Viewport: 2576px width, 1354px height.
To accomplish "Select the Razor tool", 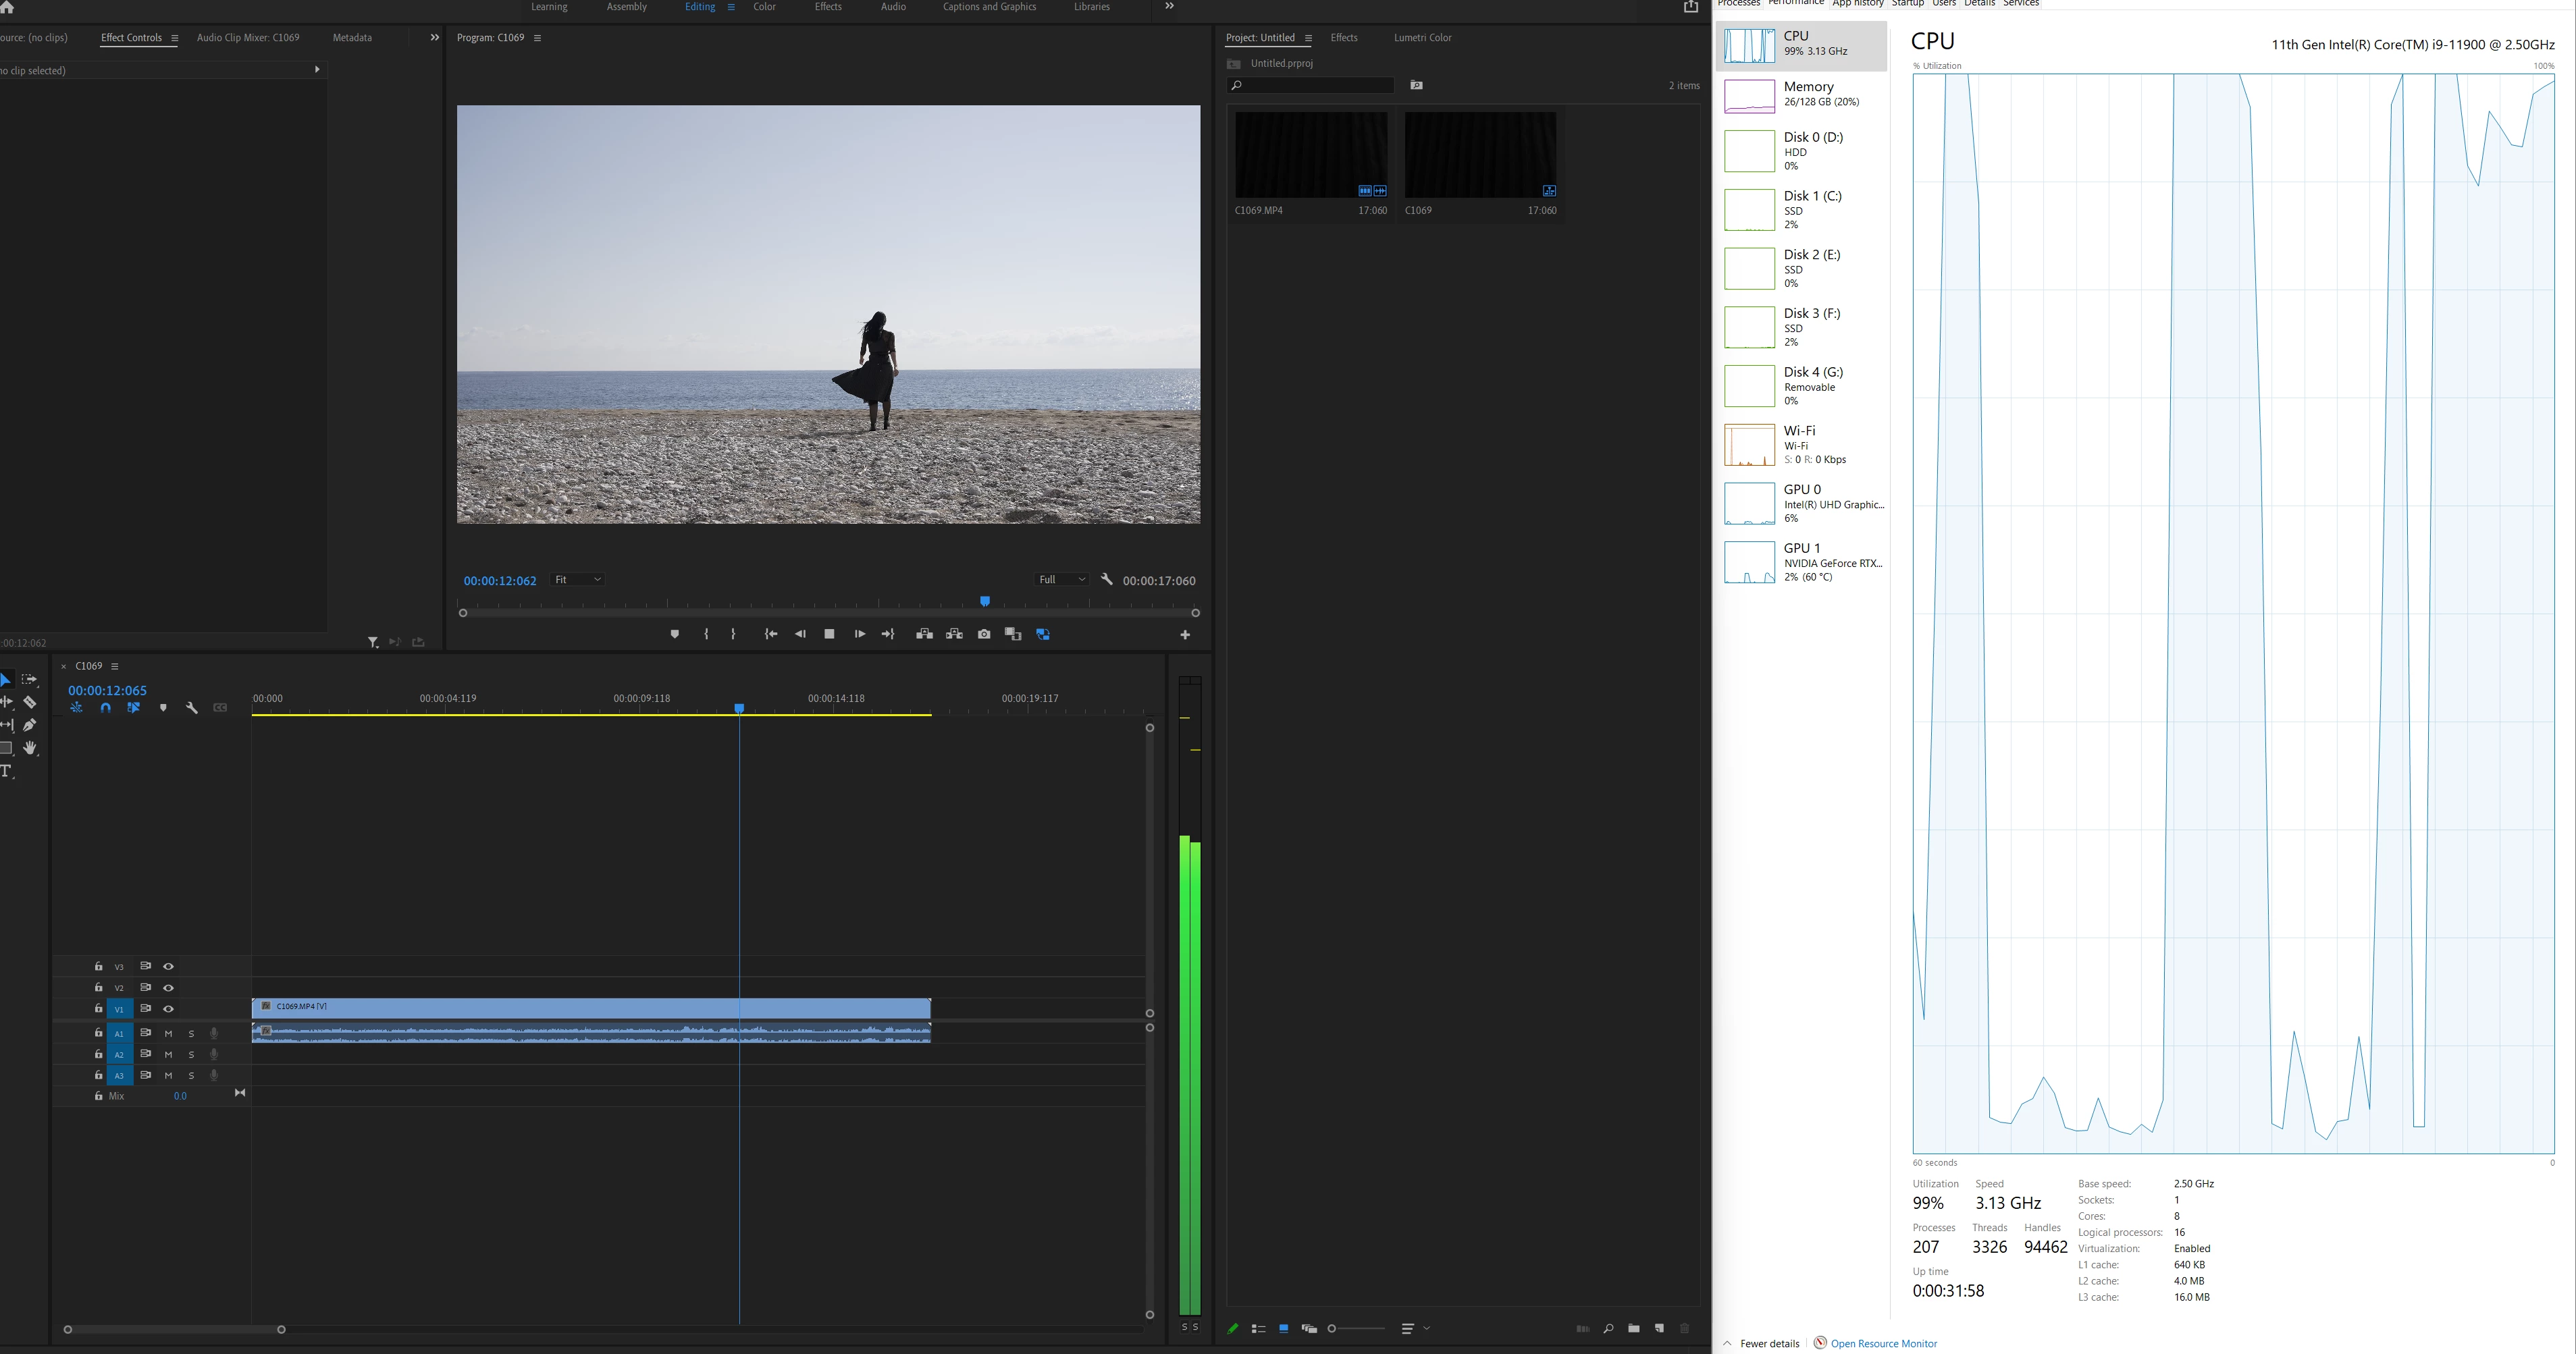I will pos(30,703).
